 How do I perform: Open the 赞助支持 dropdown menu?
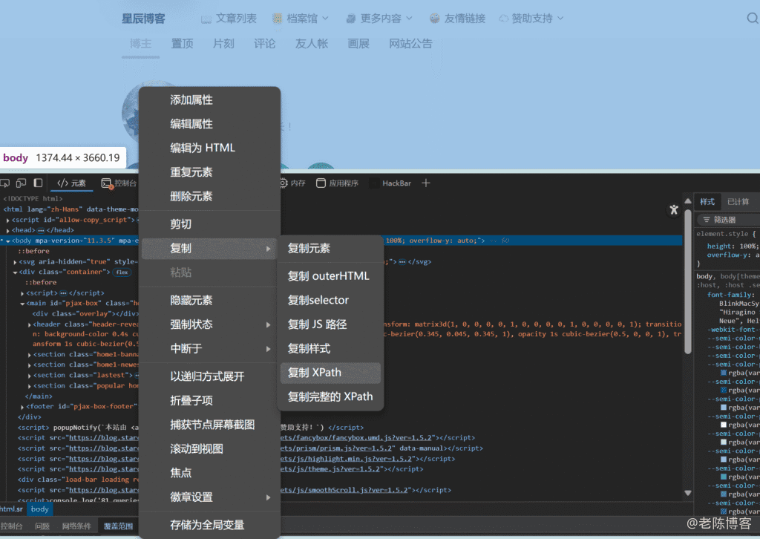click(x=531, y=19)
